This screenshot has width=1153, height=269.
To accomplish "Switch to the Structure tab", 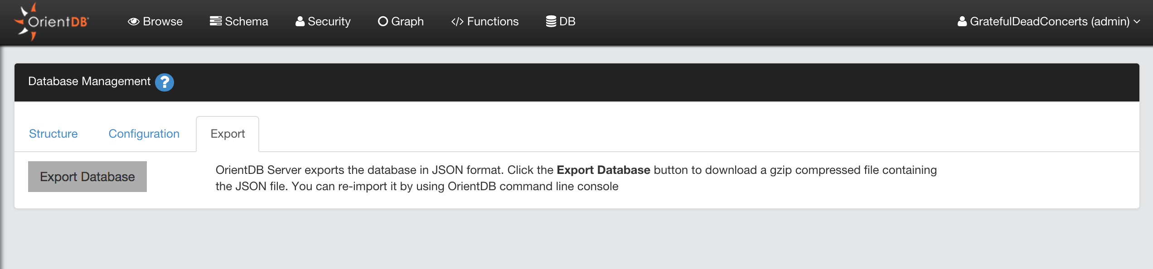I will [x=53, y=134].
